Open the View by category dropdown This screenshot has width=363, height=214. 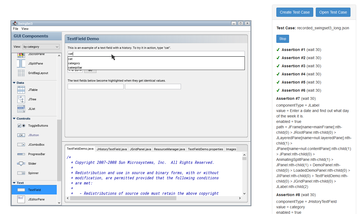tap(41, 47)
